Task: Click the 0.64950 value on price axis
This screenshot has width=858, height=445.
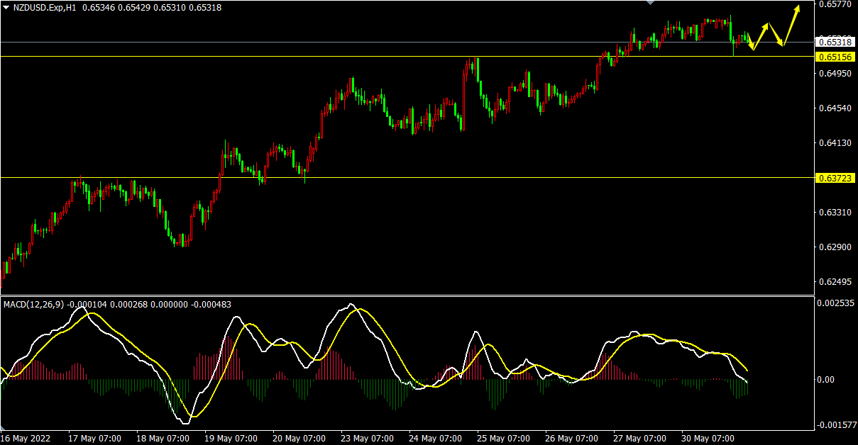Action: (834, 74)
